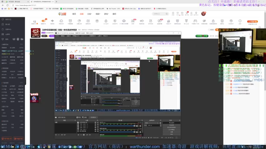Screen dimensions: 266x149
Task: Expand the 视频 dropdown in Douyu nav
Action: tap(98, 14)
